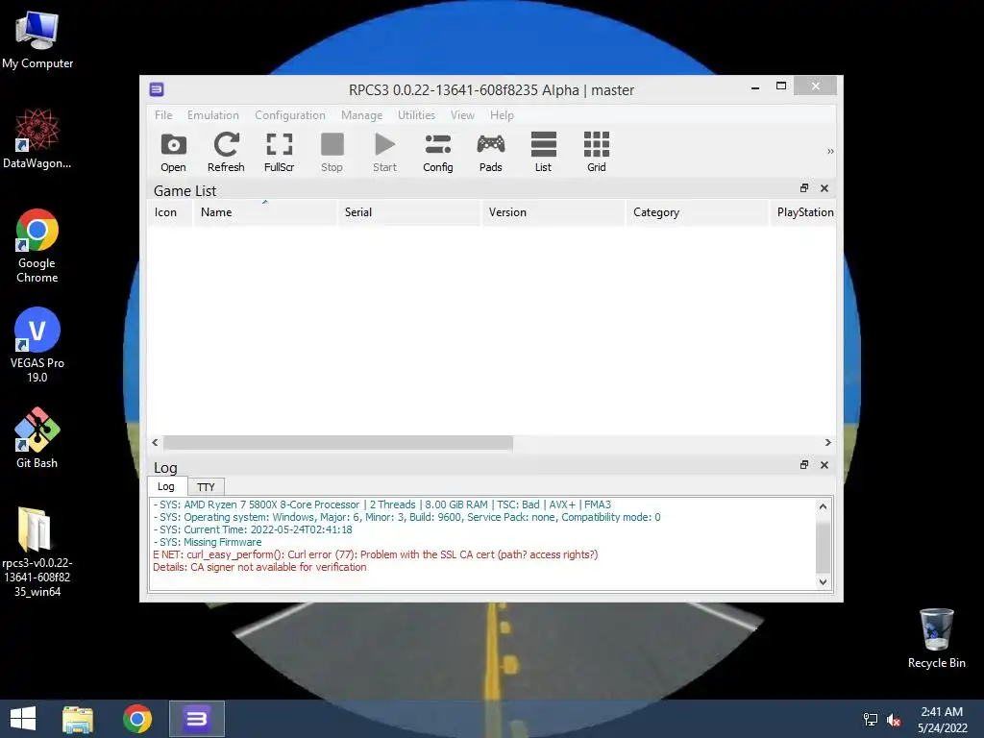Image resolution: width=984 pixels, height=738 pixels.
Task: Open the Emulation menu
Action: coord(212,115)
